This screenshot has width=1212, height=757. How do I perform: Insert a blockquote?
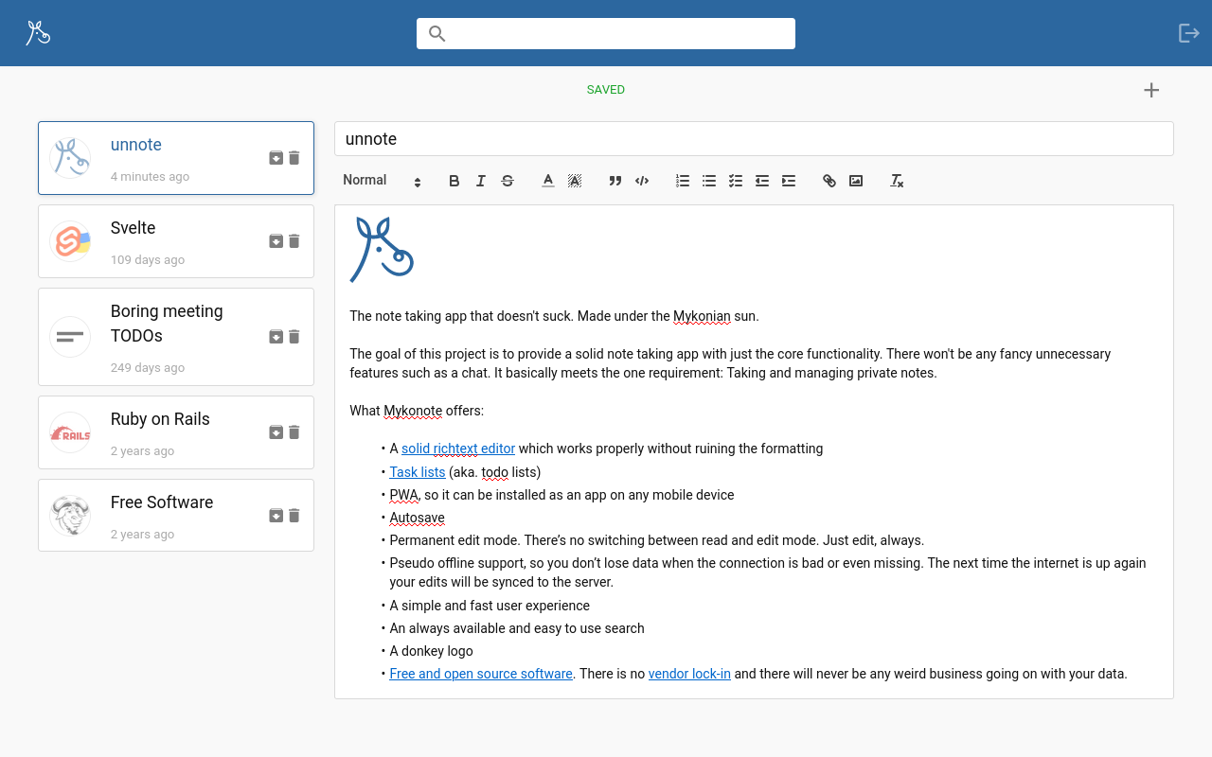coord(615,181)
